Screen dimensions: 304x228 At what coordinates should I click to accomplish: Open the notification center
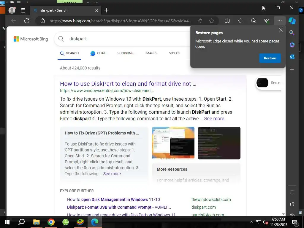tap(295, 222)
